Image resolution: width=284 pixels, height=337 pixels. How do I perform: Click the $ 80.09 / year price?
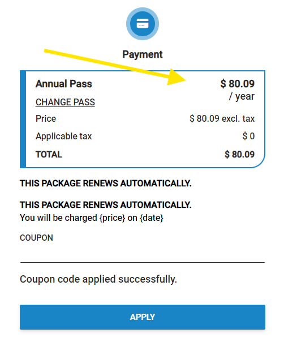click(x=238, y=90)
